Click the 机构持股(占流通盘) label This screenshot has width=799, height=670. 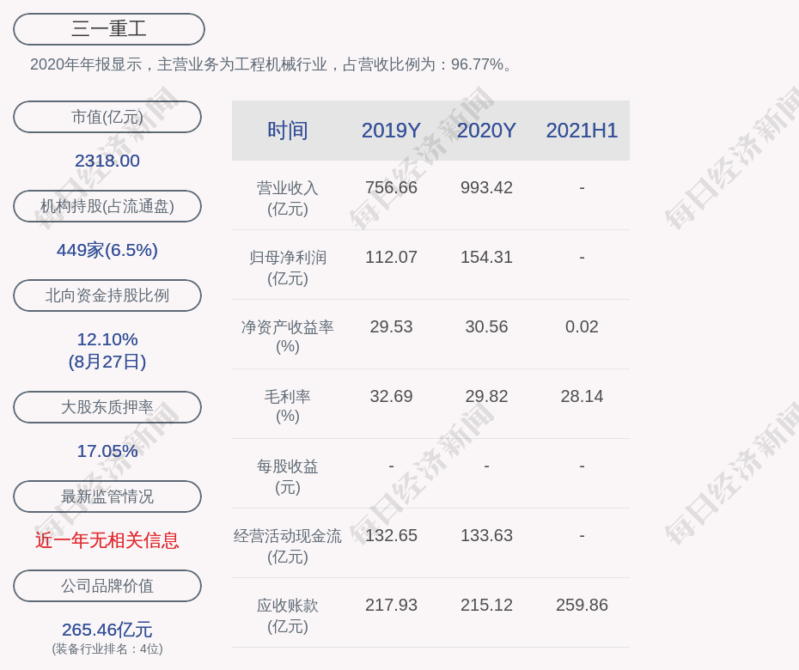(107, 206)
